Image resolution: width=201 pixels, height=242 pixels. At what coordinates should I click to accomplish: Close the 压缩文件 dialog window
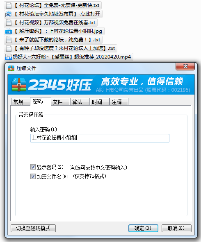(185, 66)
